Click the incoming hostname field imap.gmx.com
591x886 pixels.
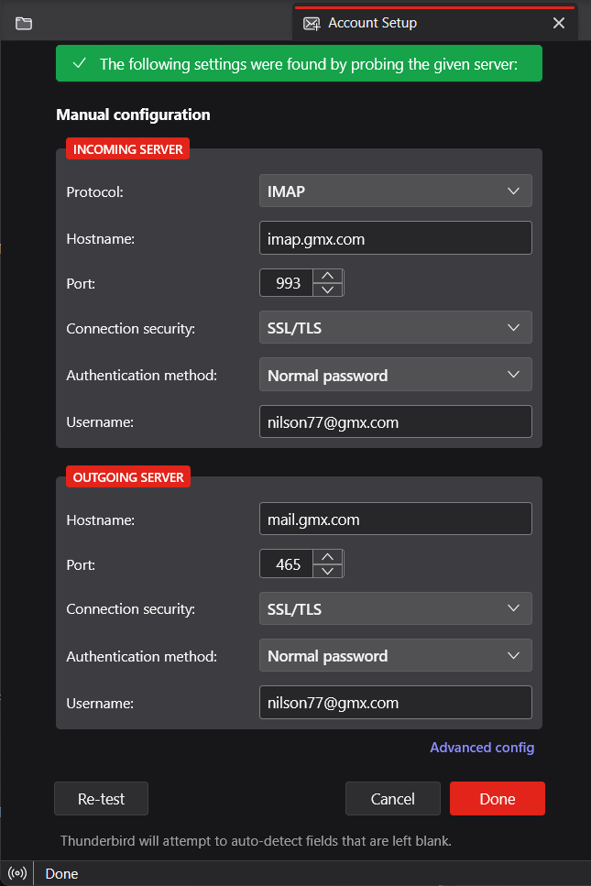pyautogui.click(x=395, y=238)
